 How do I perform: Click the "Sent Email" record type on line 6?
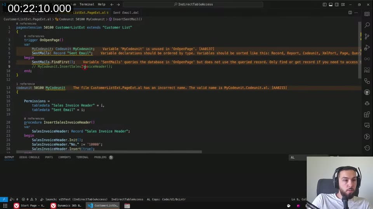click(x=79, y=53)
